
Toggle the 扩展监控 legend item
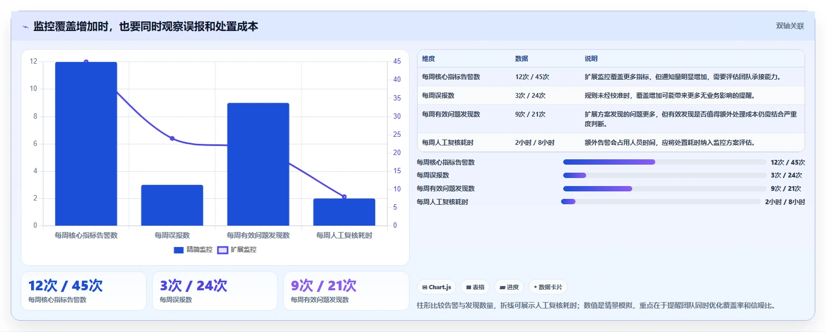pos(237,250)
